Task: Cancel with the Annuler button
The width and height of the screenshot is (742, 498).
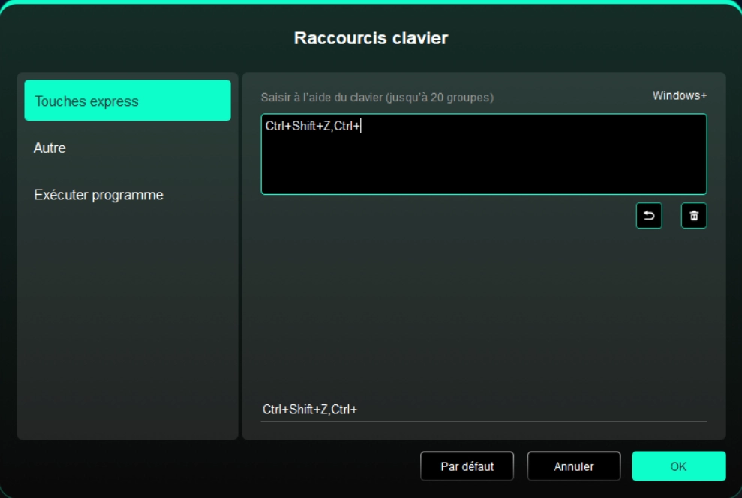Action: pyautogui.click(x=574, y=466)
